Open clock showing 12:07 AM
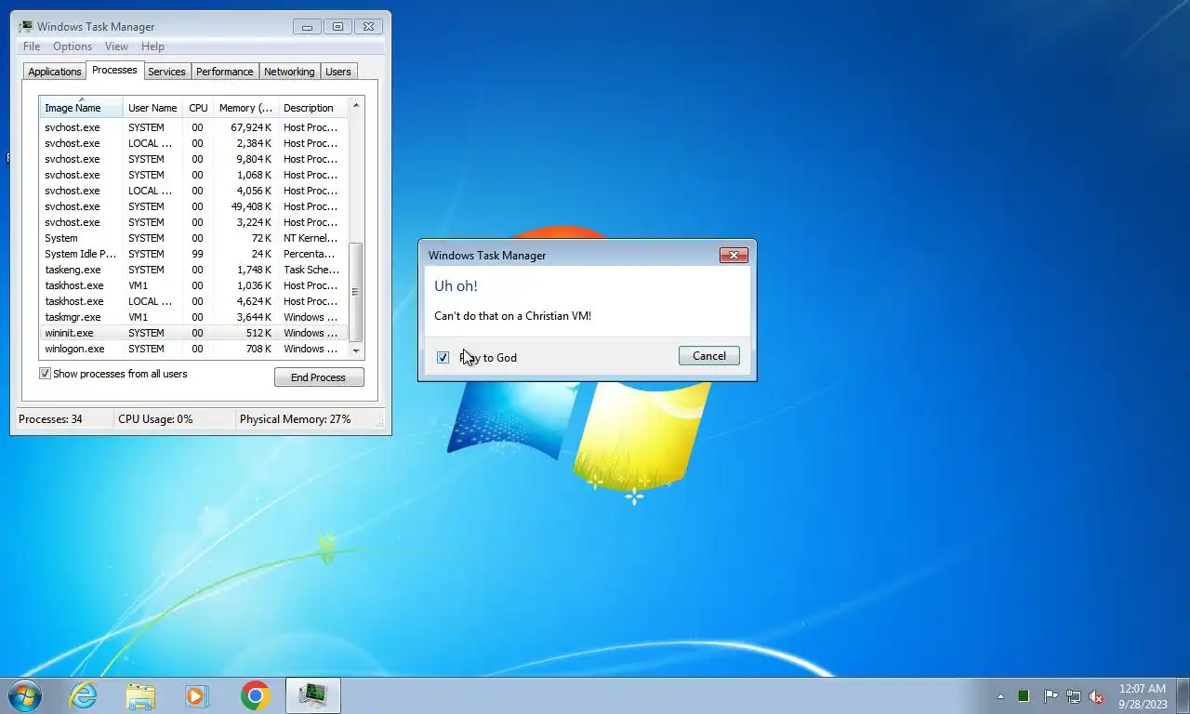The width and height of the screenshot is (1190, 714). coord(1143,696)
